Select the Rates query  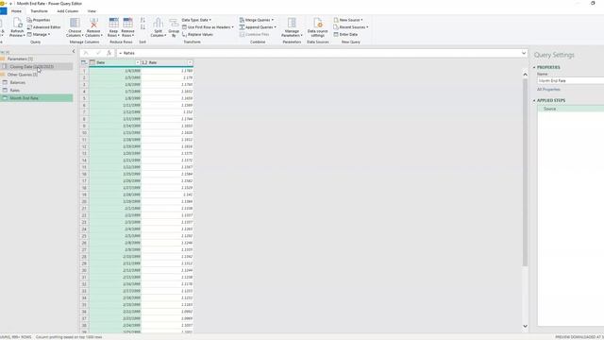[15, 91]
